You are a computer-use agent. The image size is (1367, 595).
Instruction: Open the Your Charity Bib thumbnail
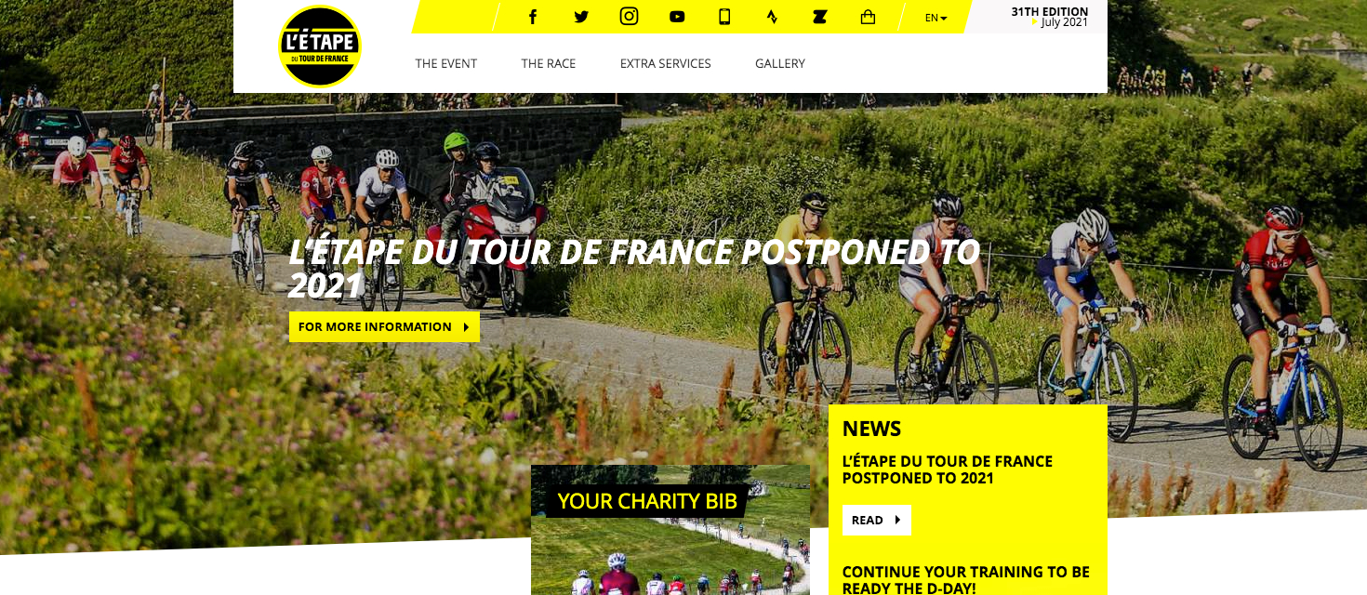pyautogui.click(x=670, y=530)
